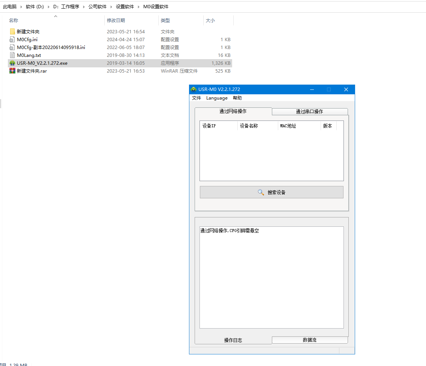Open the Language menu
This screenshot has width=426, height=366.
217,98
